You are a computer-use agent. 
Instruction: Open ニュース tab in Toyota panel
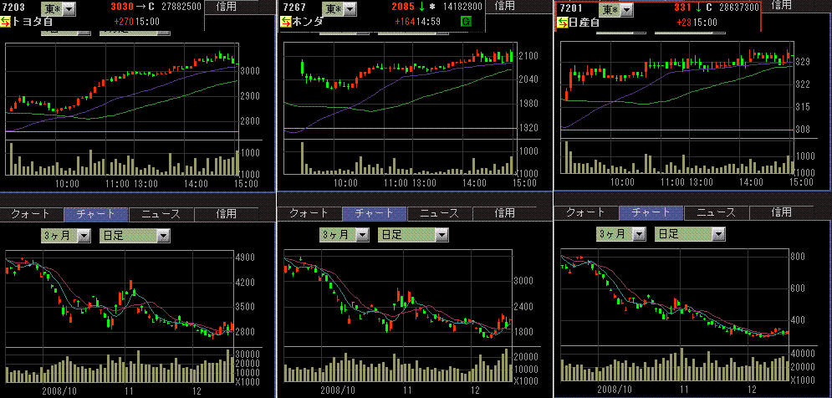tap(159, 214)
